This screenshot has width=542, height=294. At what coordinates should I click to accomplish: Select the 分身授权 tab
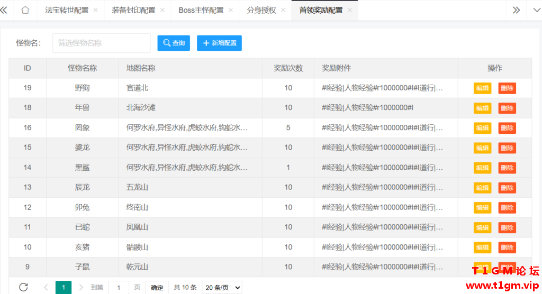(261, 11)
